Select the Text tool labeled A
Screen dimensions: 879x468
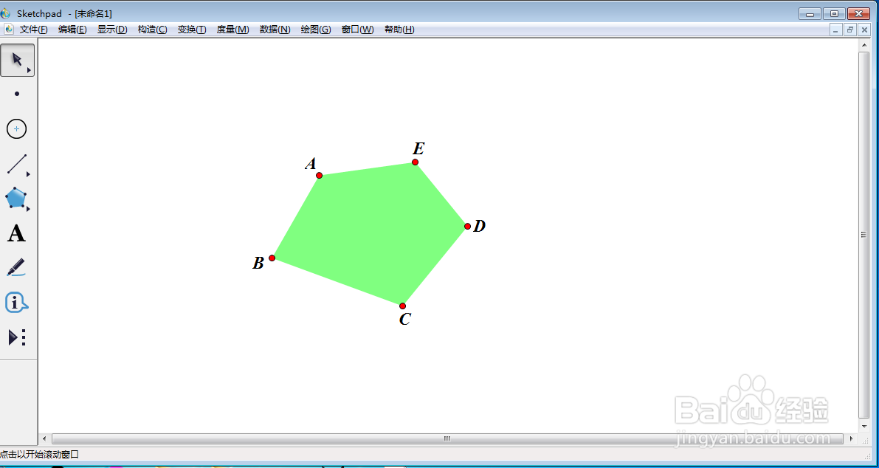pyautogui.click(x=16, y=233)
